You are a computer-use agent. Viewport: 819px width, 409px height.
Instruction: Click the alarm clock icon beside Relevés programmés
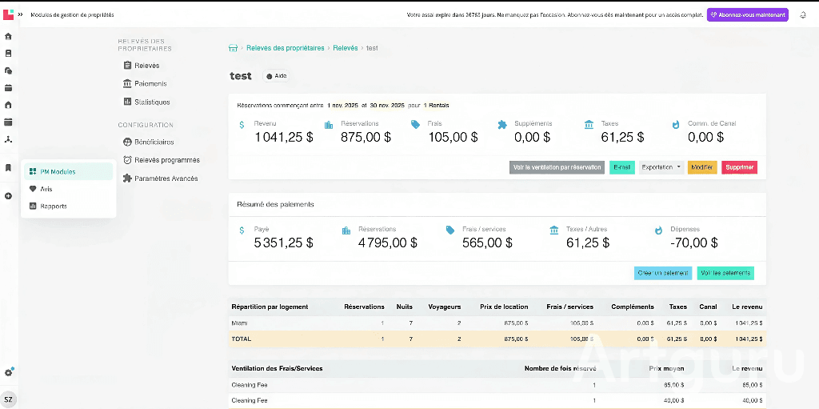127,160
